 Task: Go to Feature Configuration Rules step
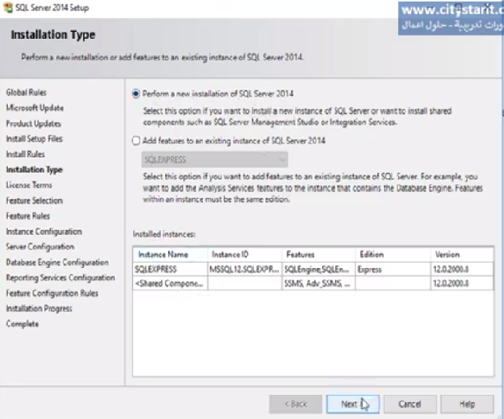(52, 294)
